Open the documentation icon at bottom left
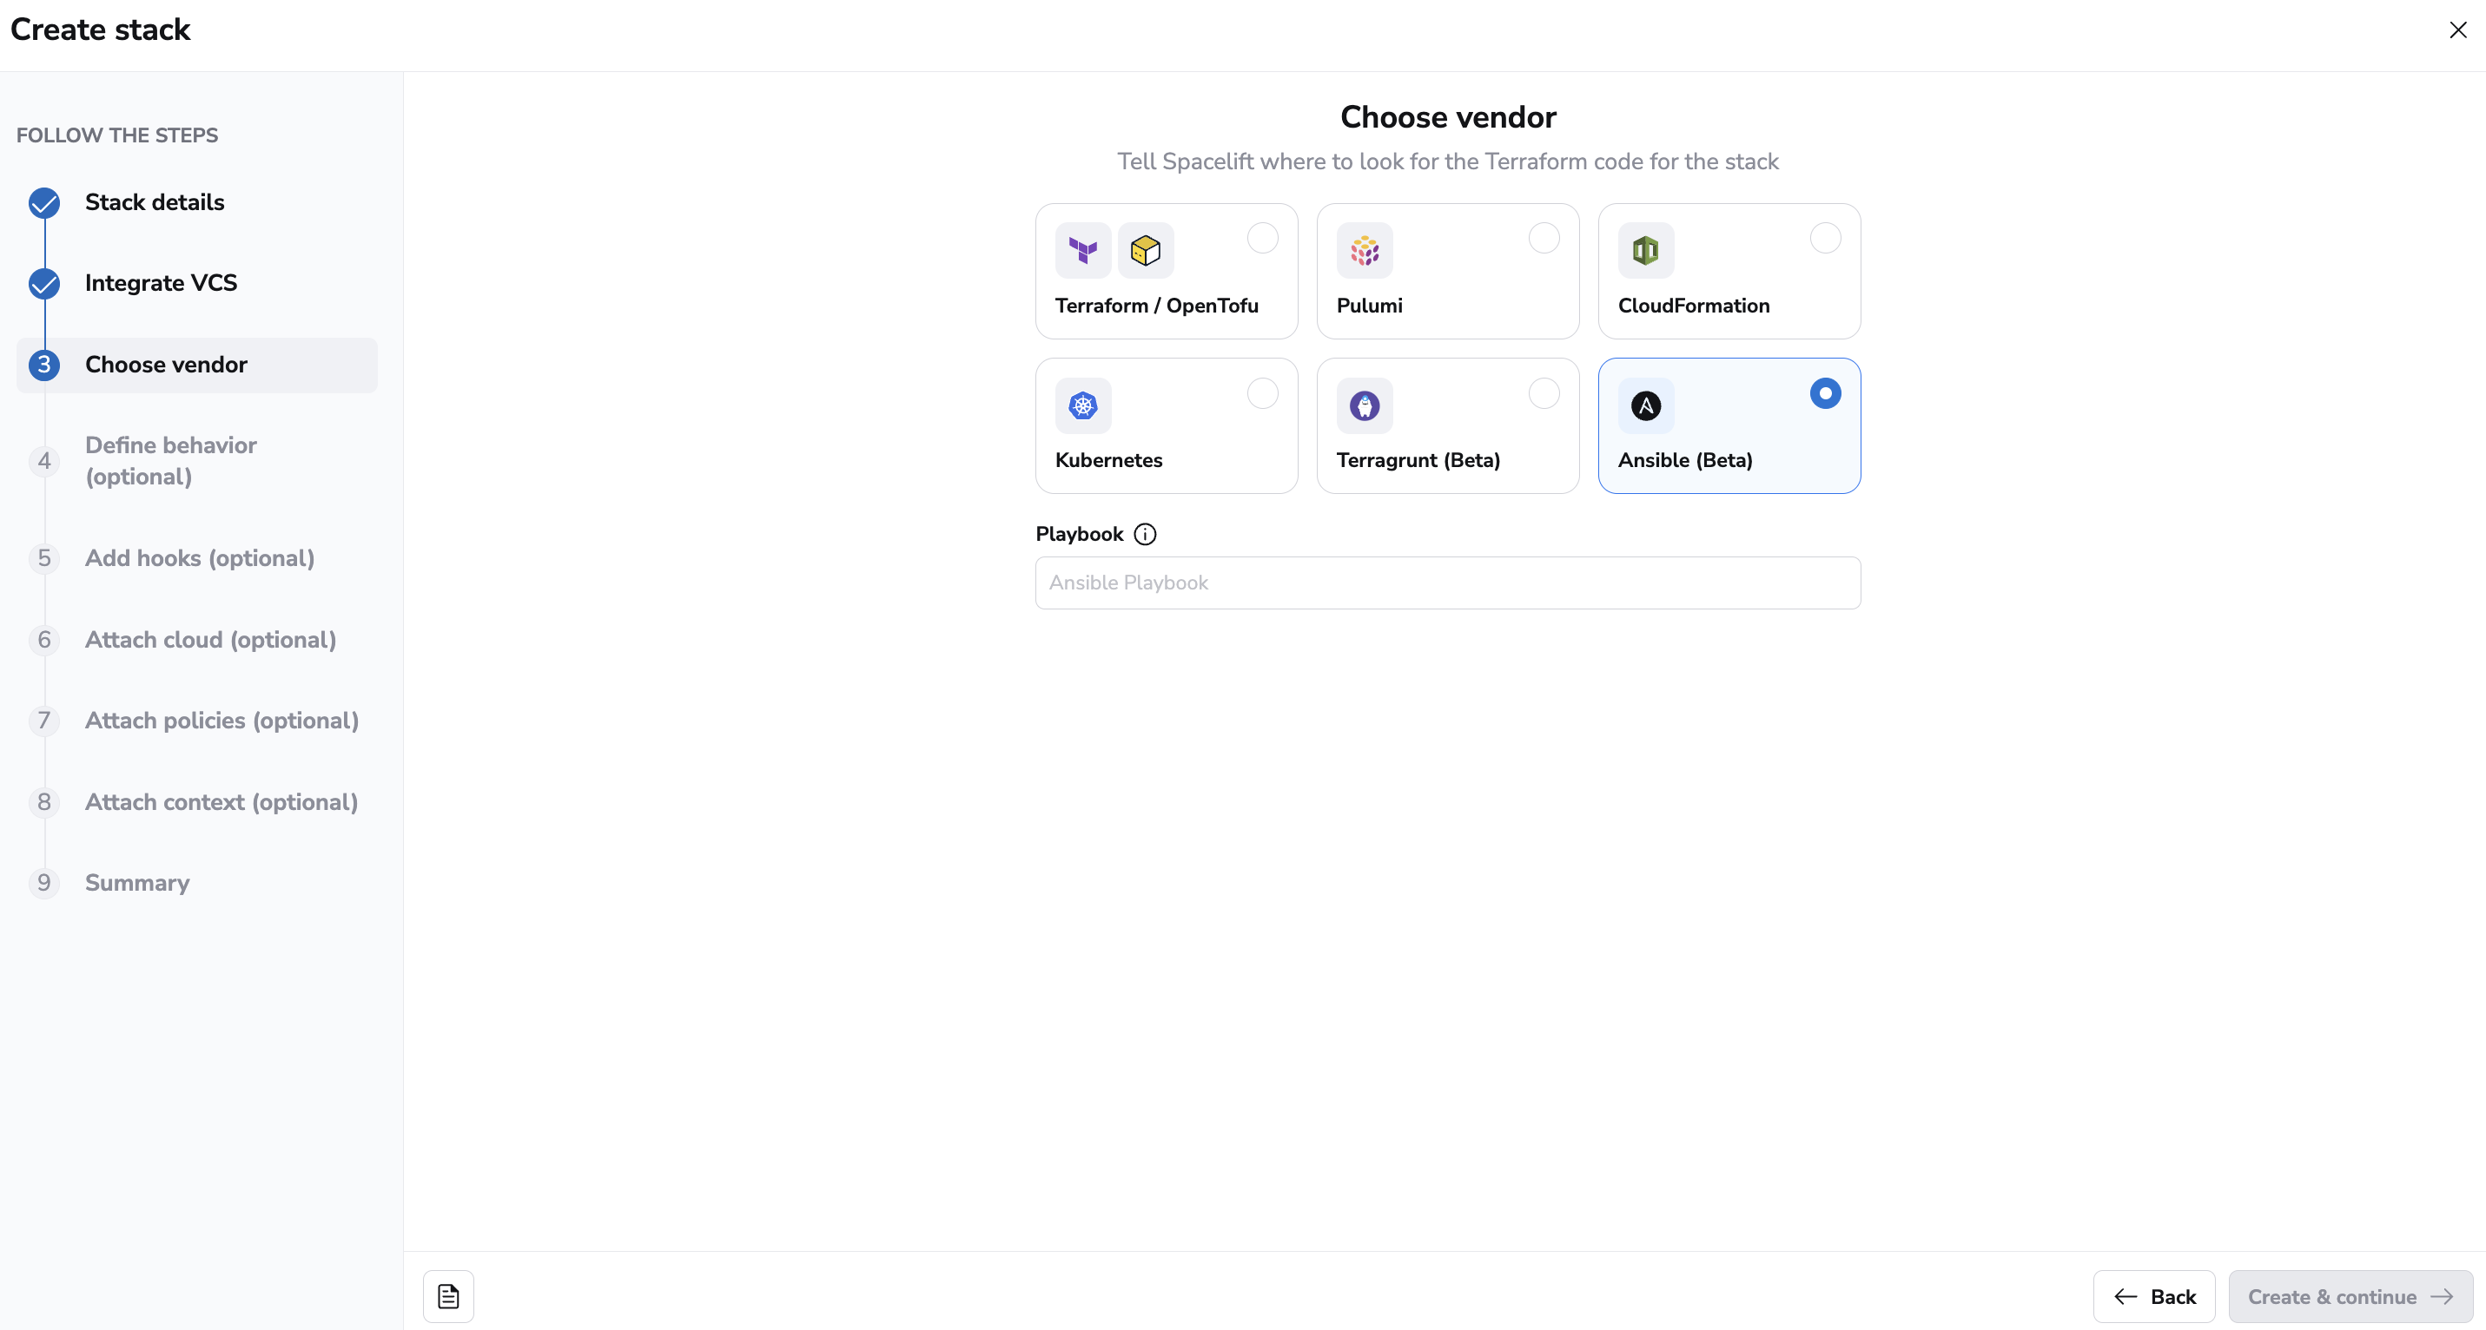 449,1296
